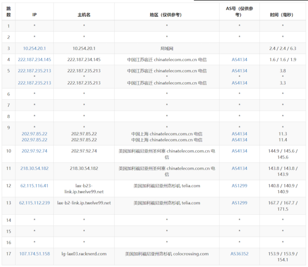Open AS4134 link in hop 10 row
The height and width of the screenshot is (267, 308).
(x=239, y=151)
